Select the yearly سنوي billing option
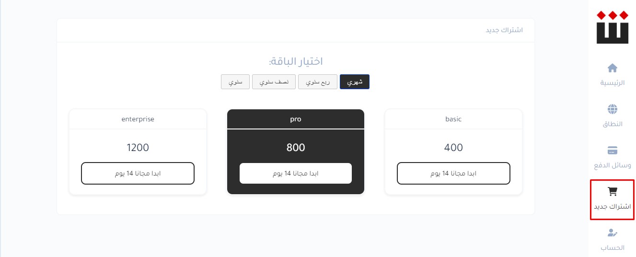636x257 pixels. click(x=235, y=82)
